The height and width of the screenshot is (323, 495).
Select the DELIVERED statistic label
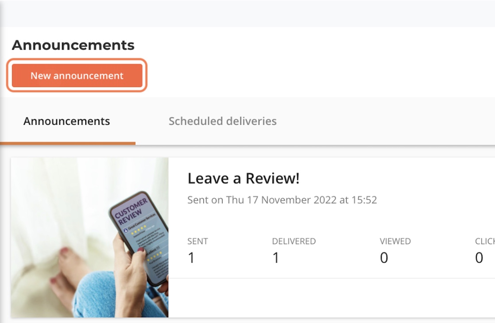[294, 241]
